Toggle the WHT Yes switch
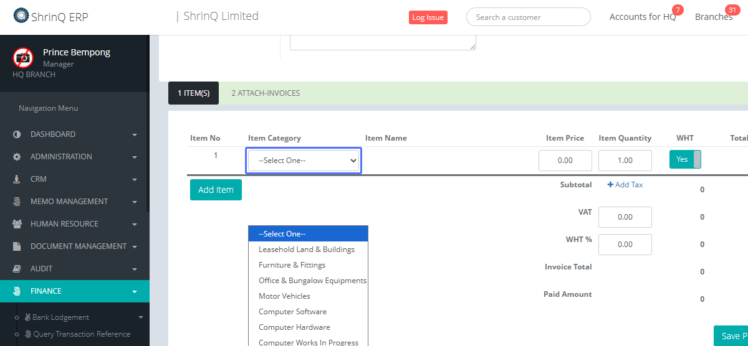Screen dimensions: 748x346 tap(685, 159)
